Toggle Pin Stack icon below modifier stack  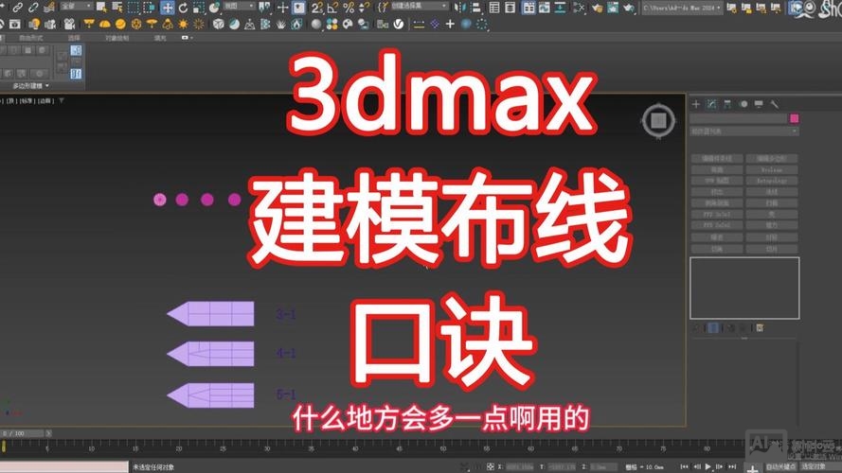[697, 327]
